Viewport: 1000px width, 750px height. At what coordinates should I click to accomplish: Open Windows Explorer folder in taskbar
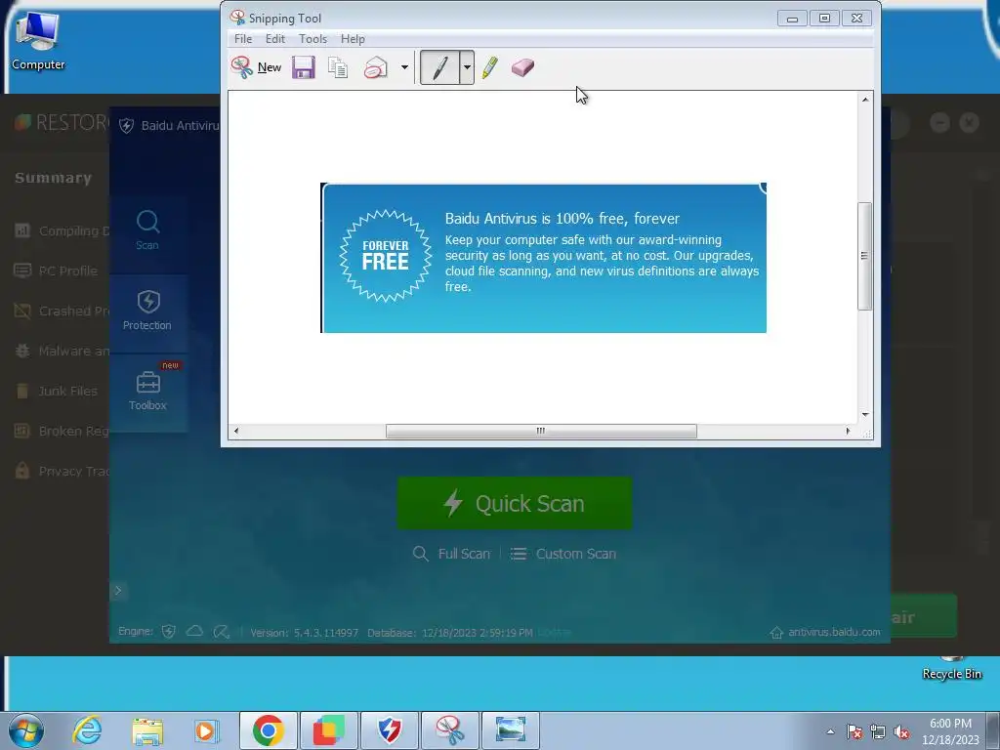(x=147, y=730)
